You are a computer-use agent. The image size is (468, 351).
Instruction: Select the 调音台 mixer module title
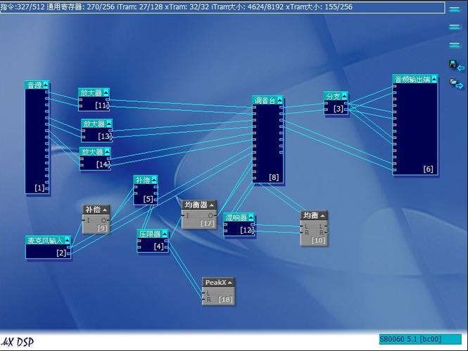264,100
